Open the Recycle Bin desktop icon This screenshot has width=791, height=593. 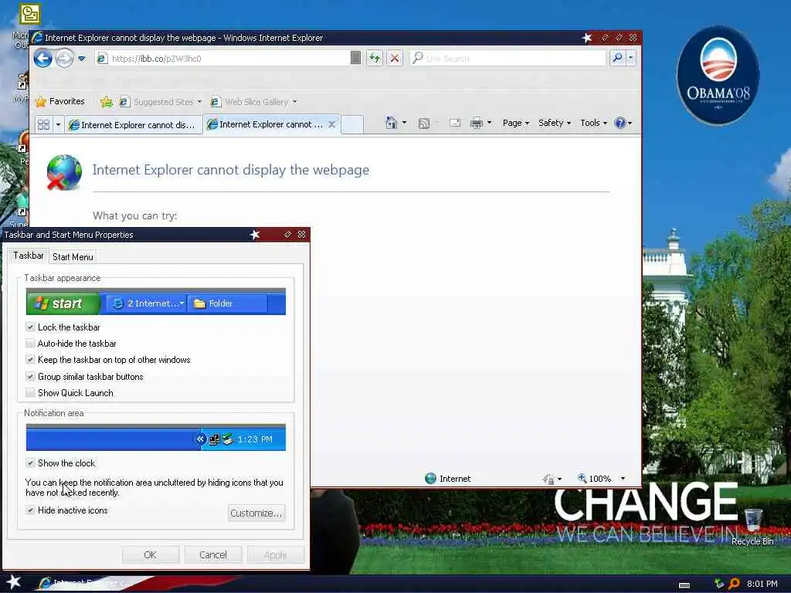(x=752, y=527)
